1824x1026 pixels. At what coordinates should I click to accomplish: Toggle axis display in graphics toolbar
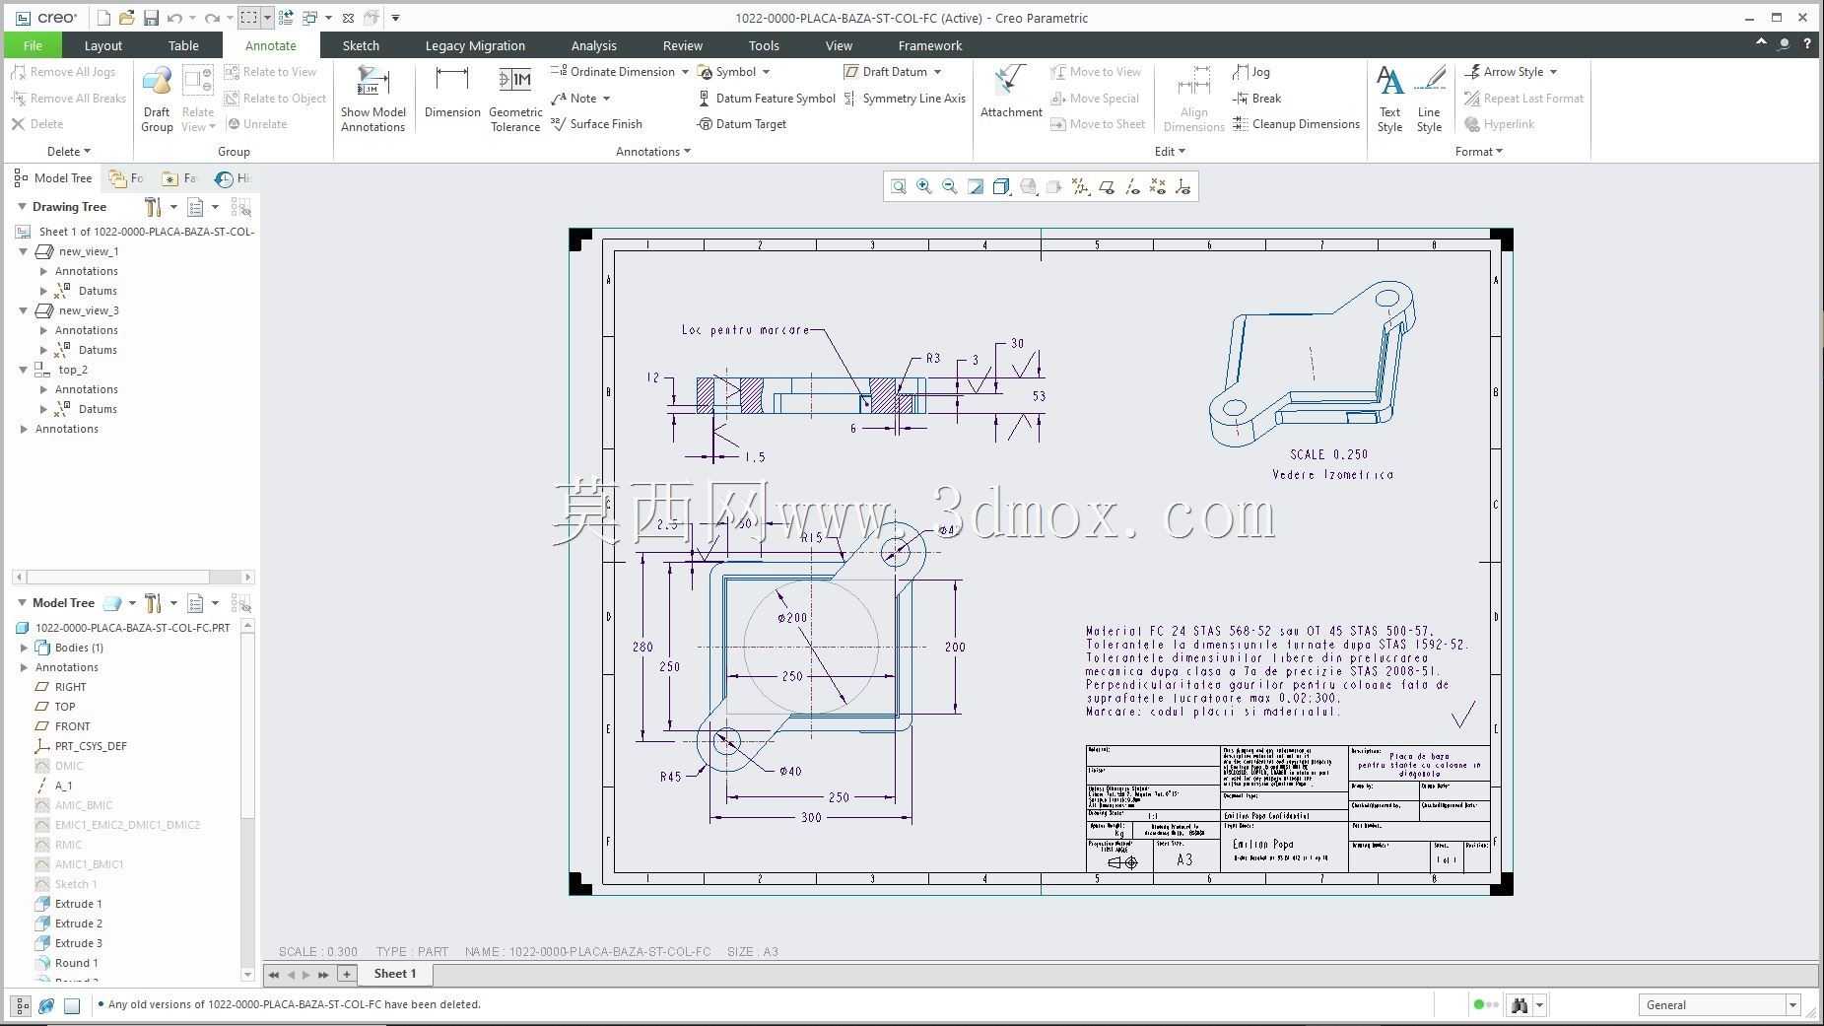click(1132, 186)
